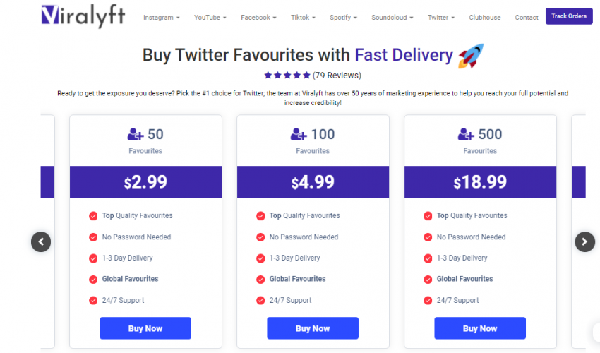
Task: Go to the Clubhouse menu item
Action: (484, 18)
